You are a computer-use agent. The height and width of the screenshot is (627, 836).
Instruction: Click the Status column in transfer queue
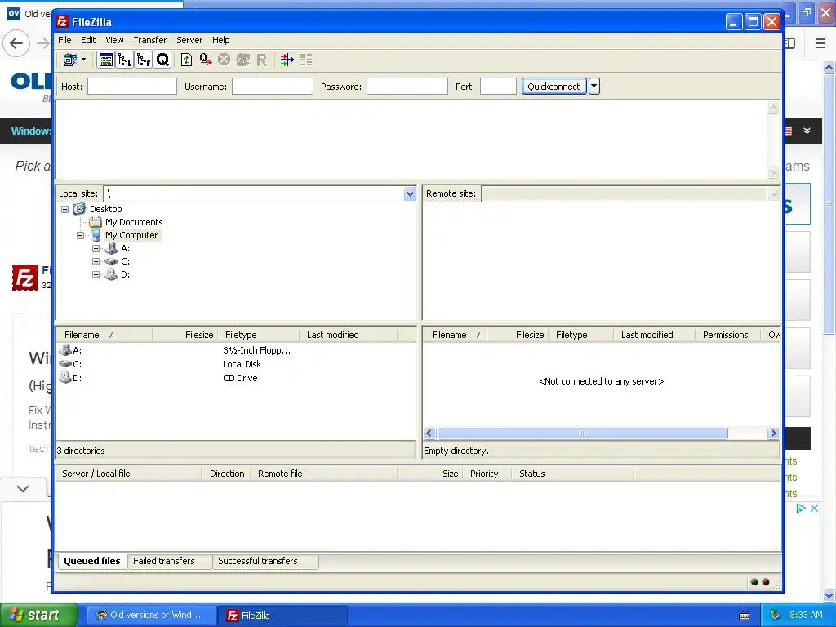[x=572, y=474]
